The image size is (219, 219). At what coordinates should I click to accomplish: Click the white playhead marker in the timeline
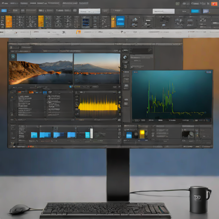tap(92, 133)
